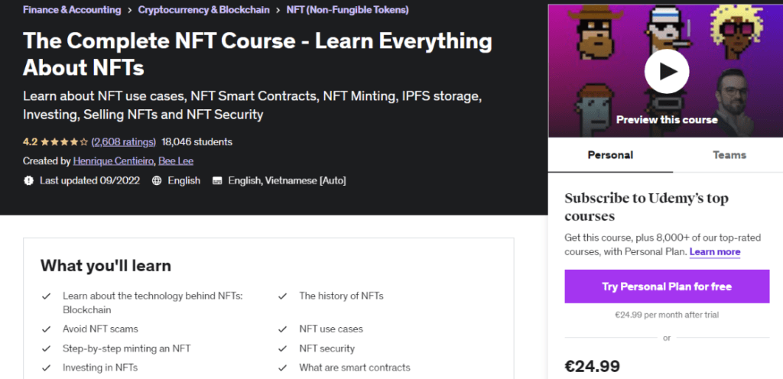Viewport: 783px width, 379px height.
Task: Click the closed captions icon
Action: coord(216,180)
